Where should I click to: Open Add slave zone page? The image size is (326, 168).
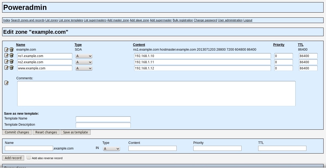[139, 20]
